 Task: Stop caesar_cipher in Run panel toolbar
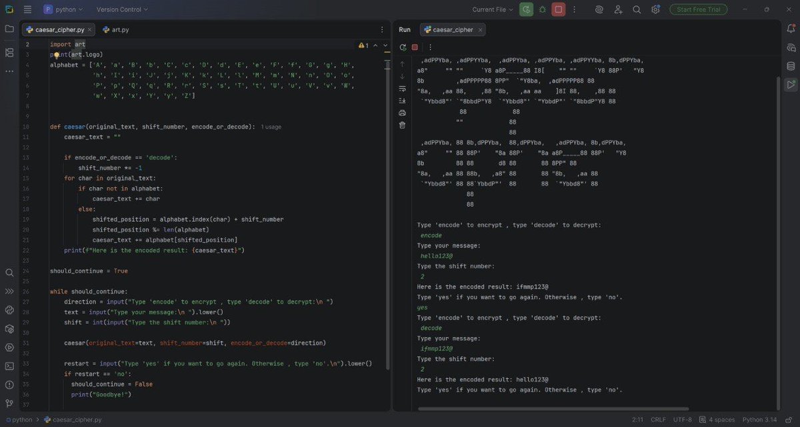click(x=415, y=47)
